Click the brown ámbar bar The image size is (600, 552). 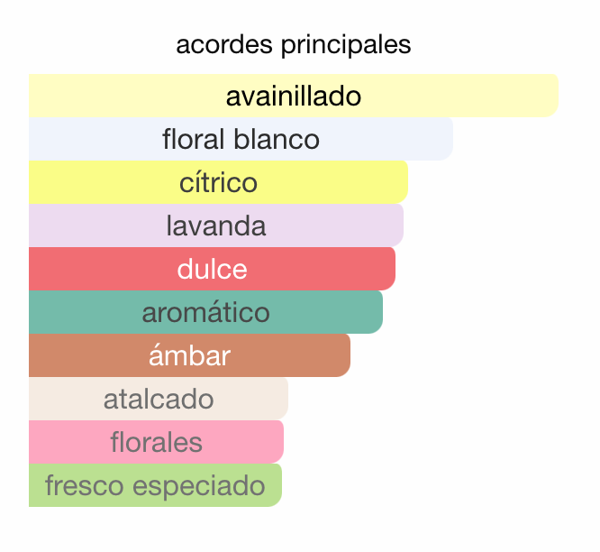coord(189,355)
